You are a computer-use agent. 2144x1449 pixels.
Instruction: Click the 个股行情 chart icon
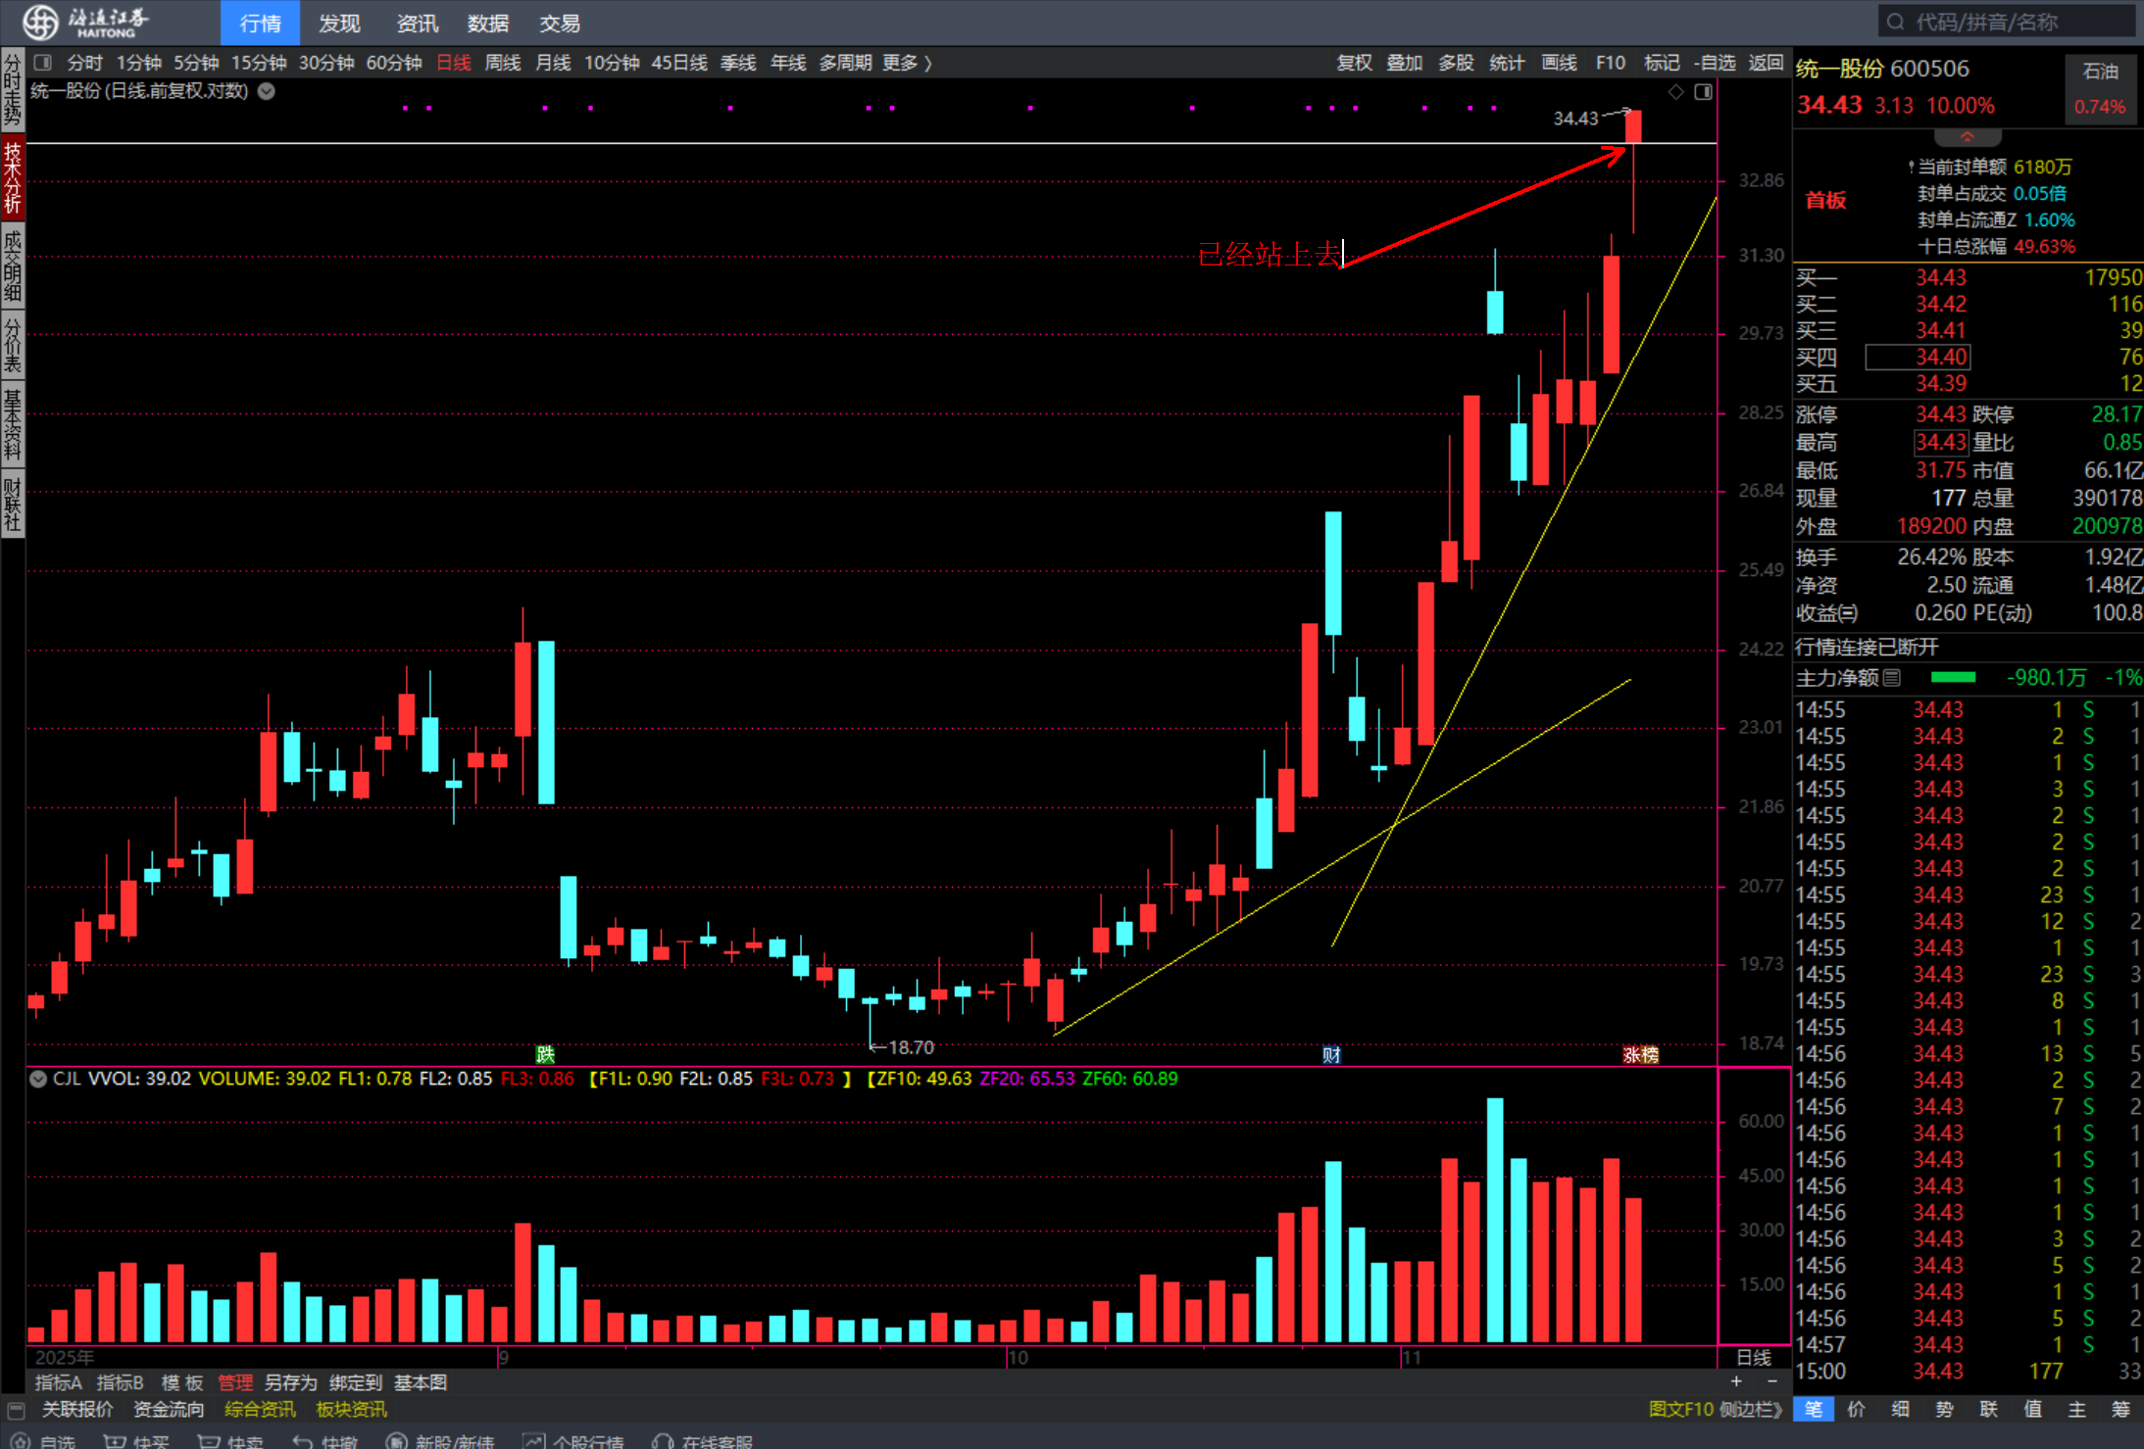[534, 1441]
